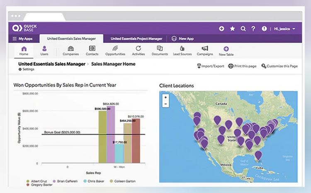Toggle Chris Baker legend swatch

point(85,181)
